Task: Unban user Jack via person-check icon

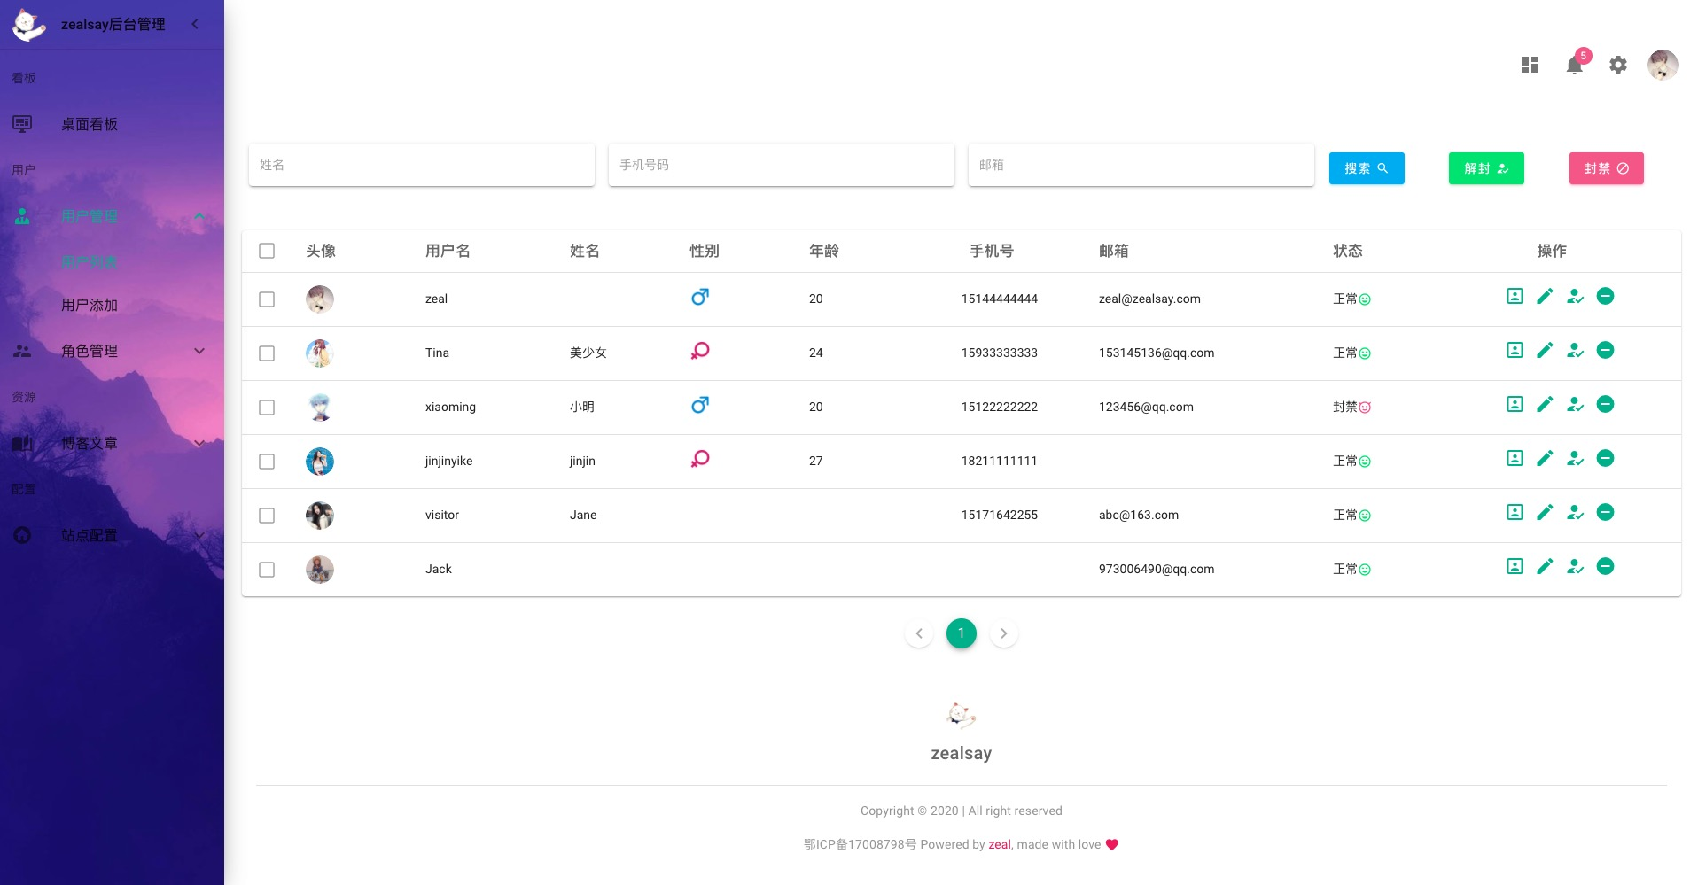Action: [1575, 566]
